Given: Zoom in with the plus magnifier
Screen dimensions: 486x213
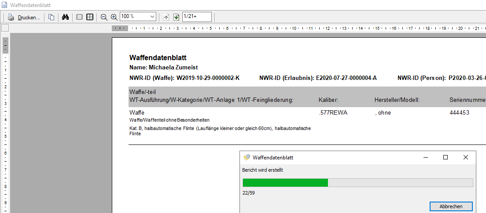Looking at the screenshot, I should coord(114,17).
